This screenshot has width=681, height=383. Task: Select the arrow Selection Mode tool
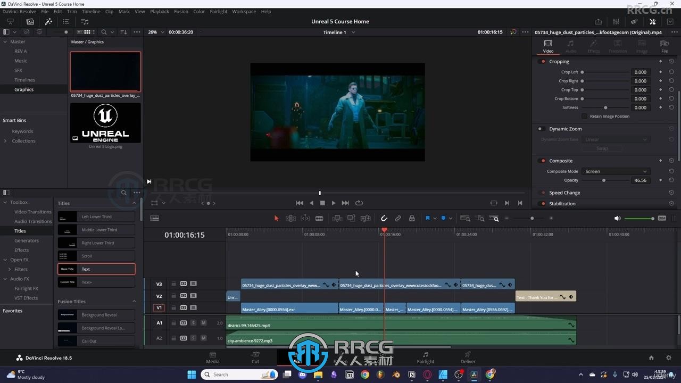pyautogui.click(x=276, y=218)
